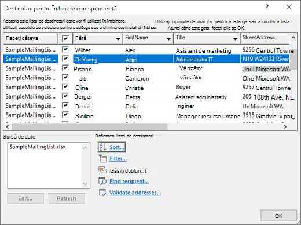The width and height of the screenshot is (301, 225).
Task: Click the find duplicates icon
Action: (x=102, y=170)
